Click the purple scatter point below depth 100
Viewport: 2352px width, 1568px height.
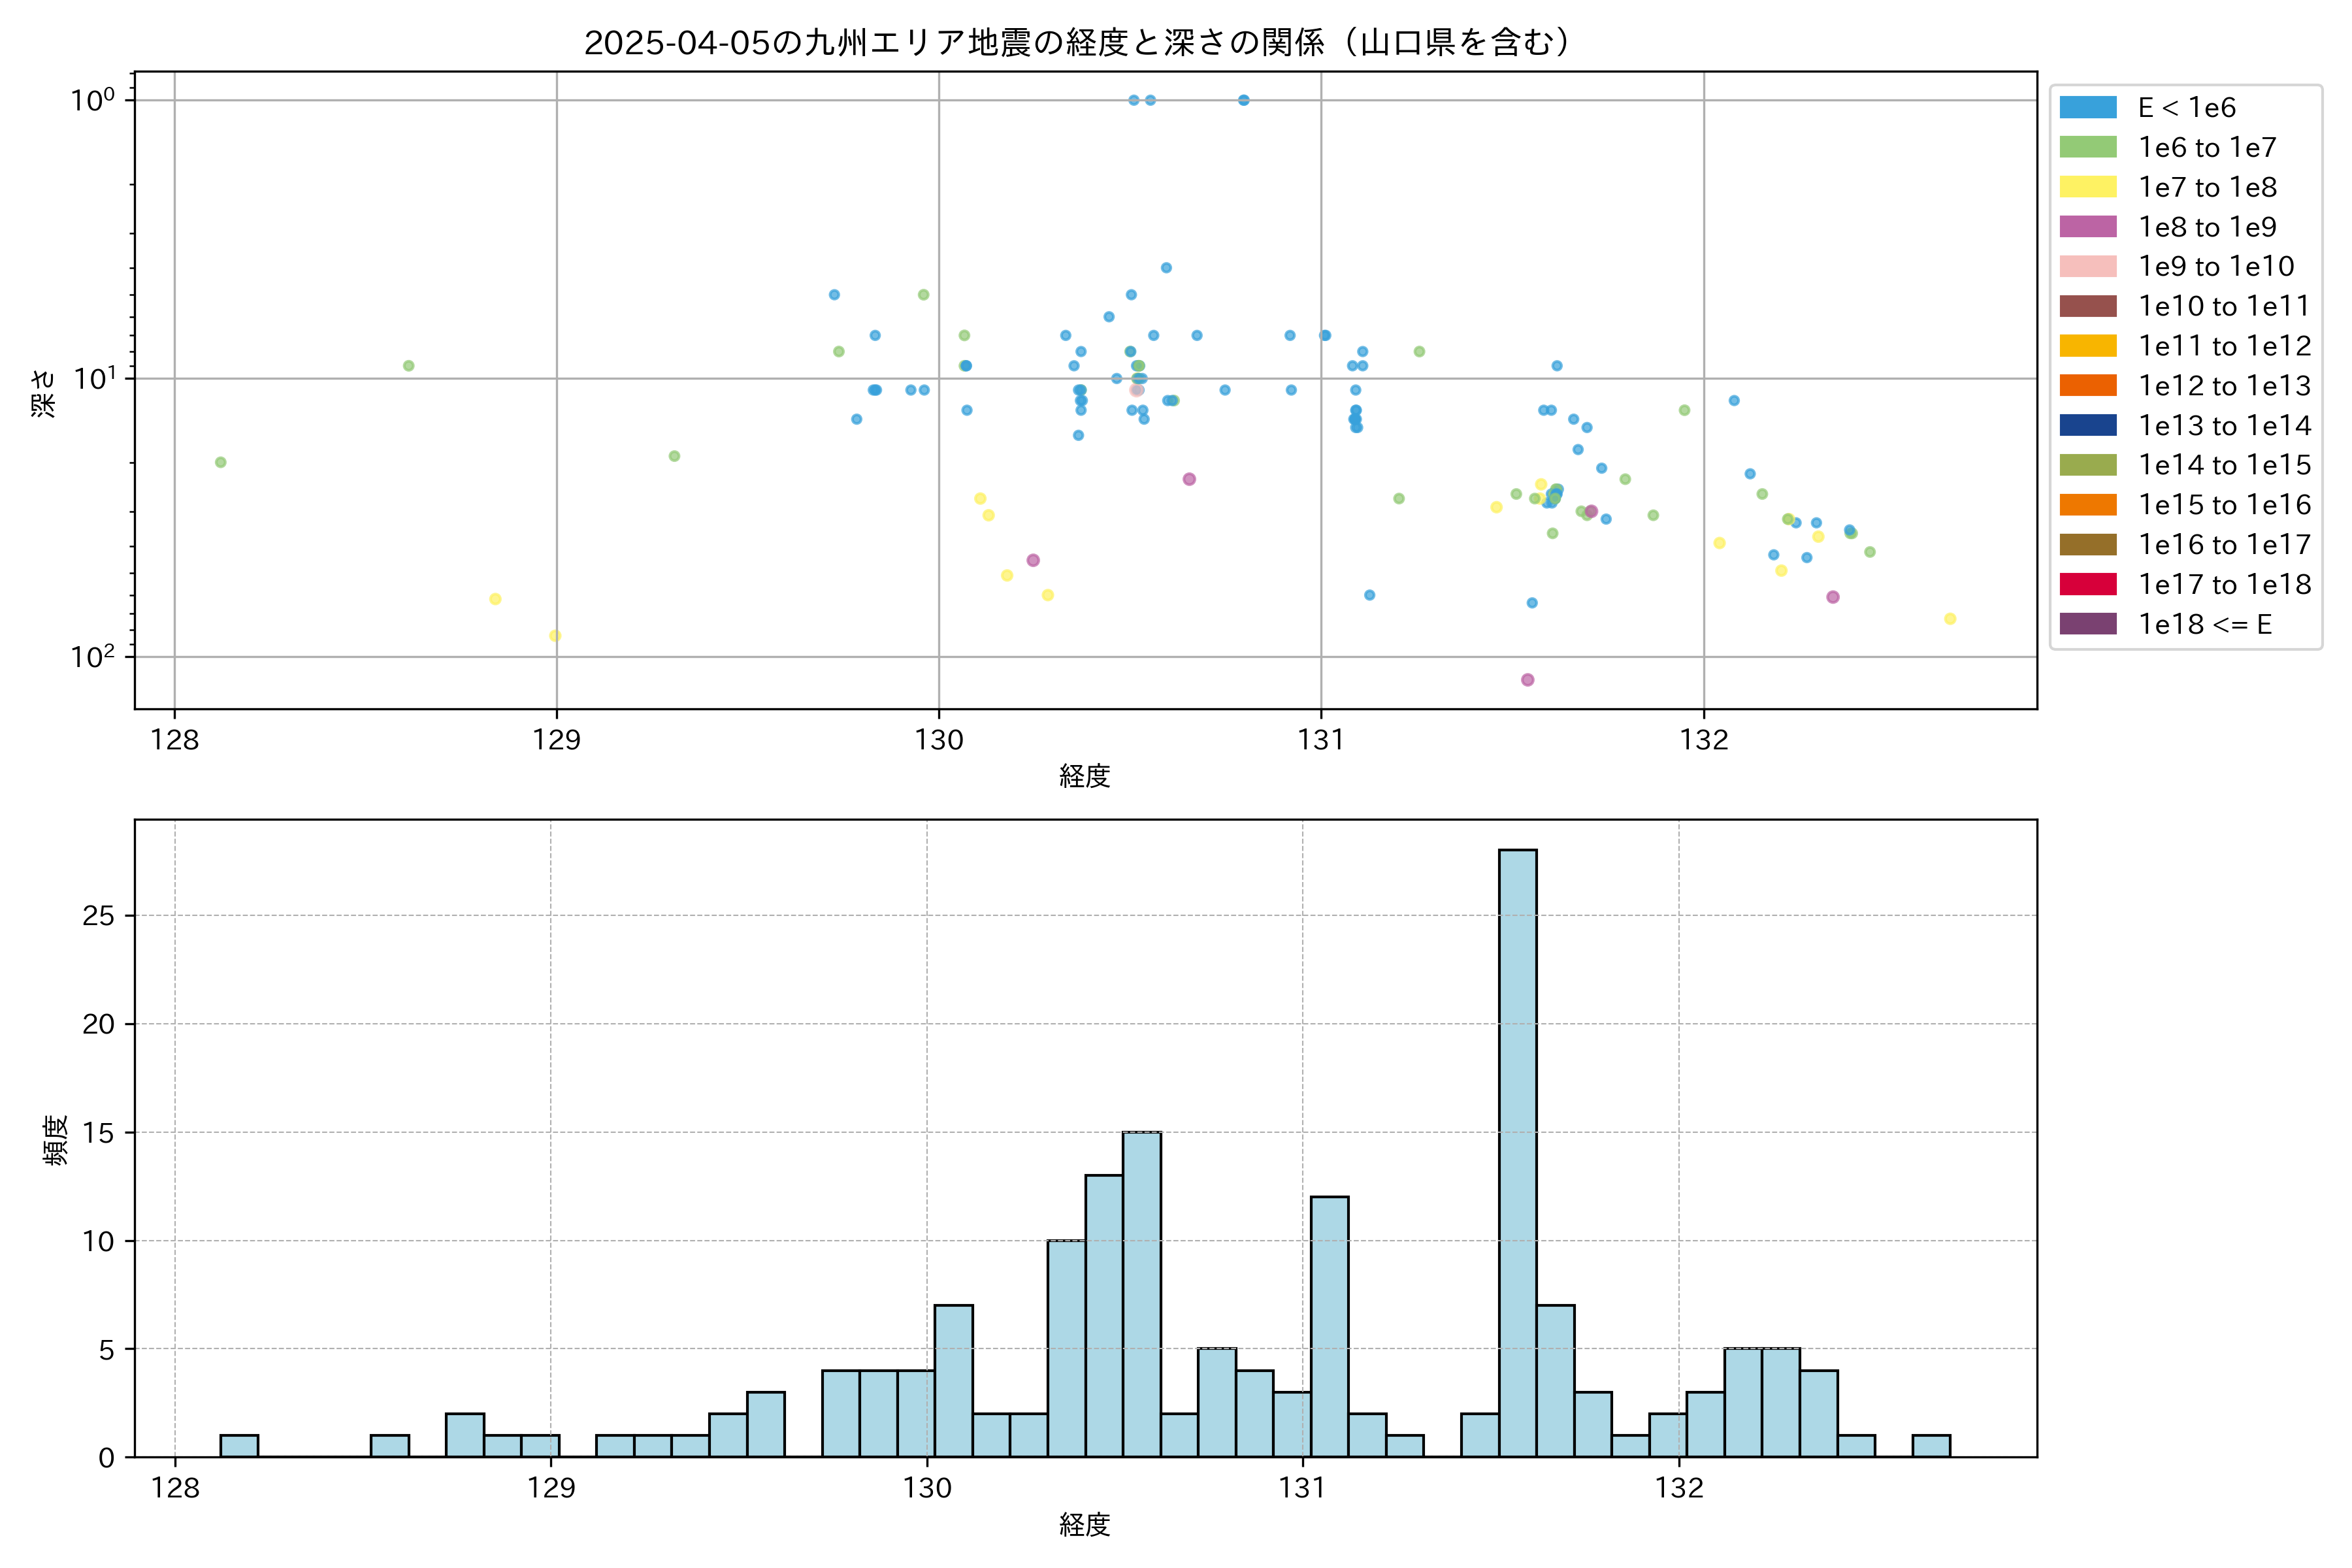coord(1527,680)
